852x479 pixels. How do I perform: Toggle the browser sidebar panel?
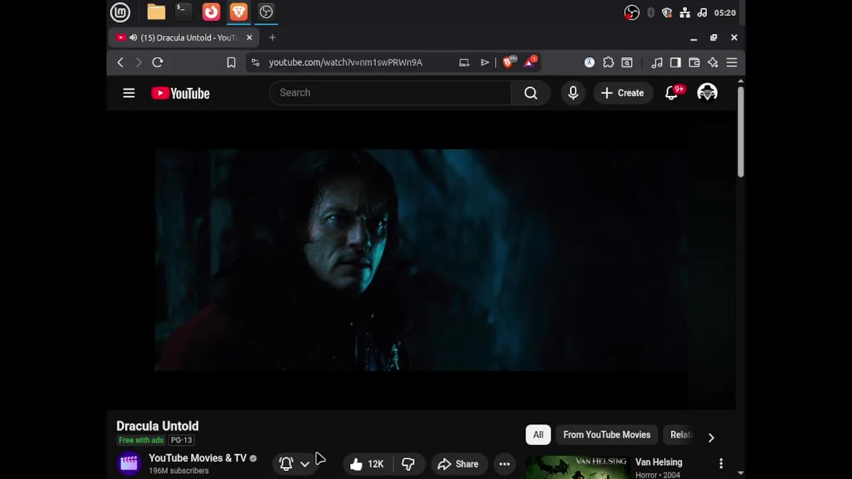[676, 63]
